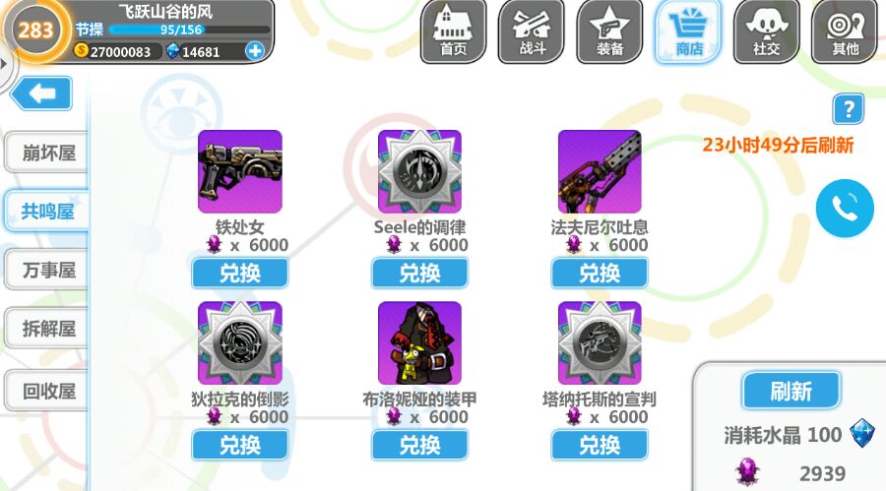Viewport: 886px width, 491px height.
Task: Click 刷新 refresh button
Action: pyautogui.click(x=791, y=391)
